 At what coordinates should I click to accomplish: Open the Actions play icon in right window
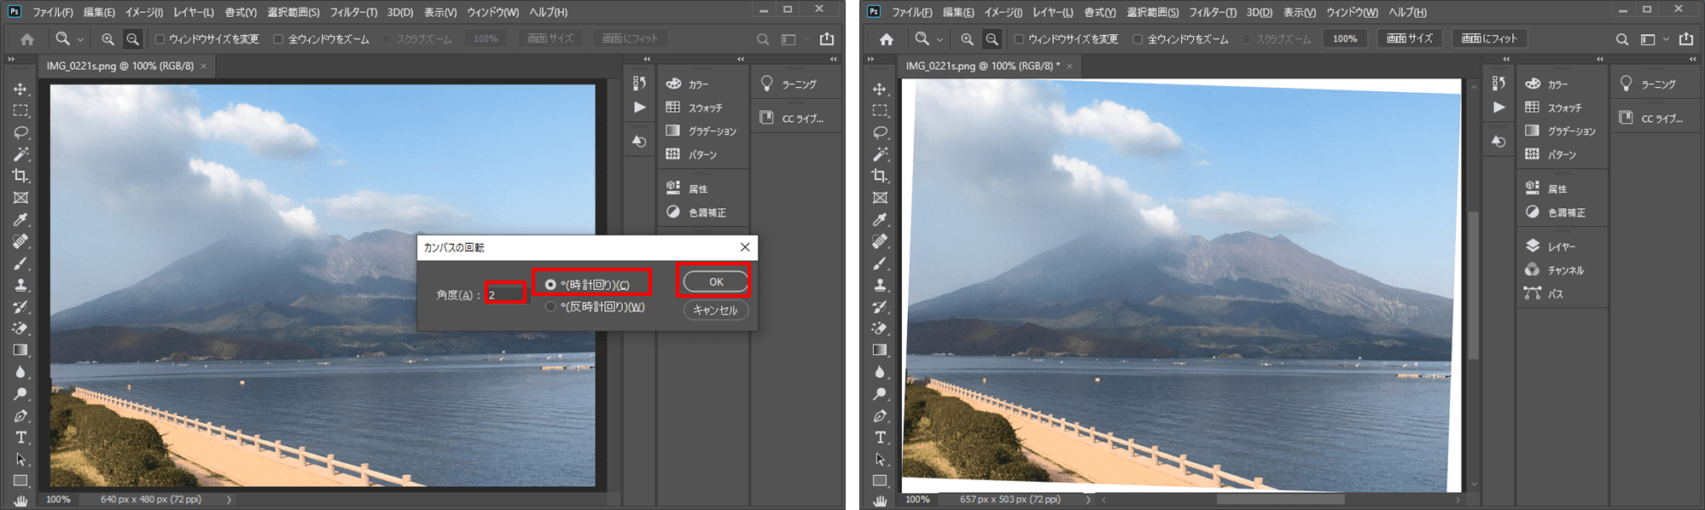click(x=1499, y=107)
